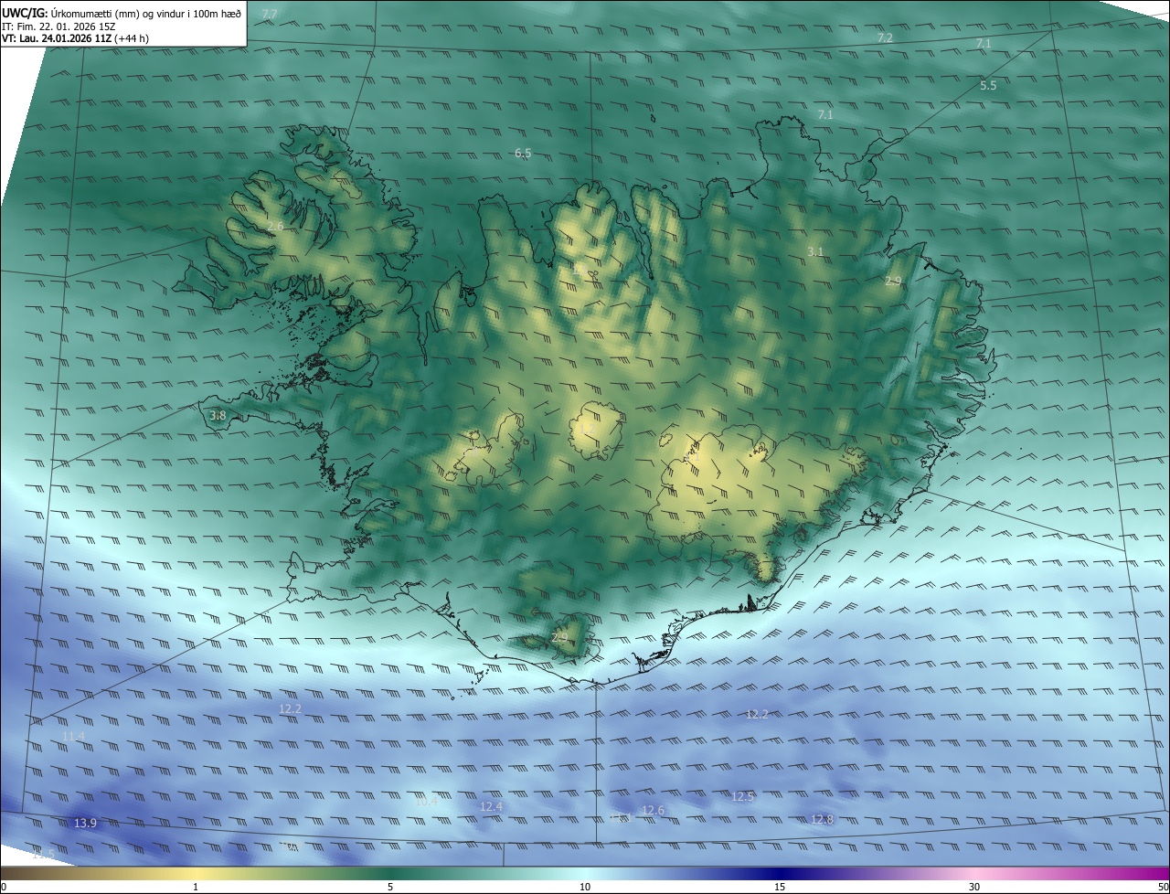Click the color scale at the 50 tick
The width and height of the screenshot is (1170, 894).
pyautogui.click(x=1164, y=887)
